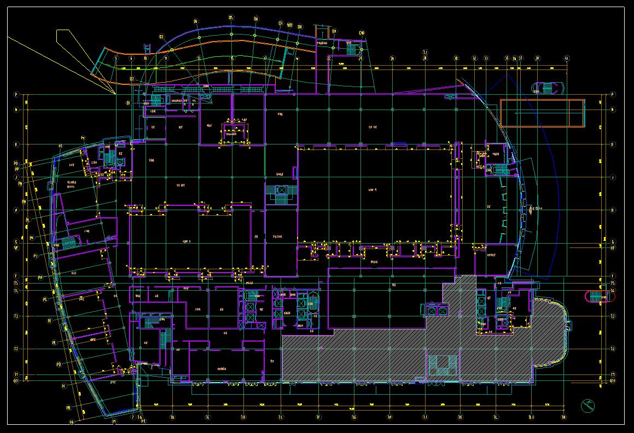Viewport: 634px width, 433px height.
Task: Select grid bubble D8
Action: pyautogui.click(x=300, y=27)
